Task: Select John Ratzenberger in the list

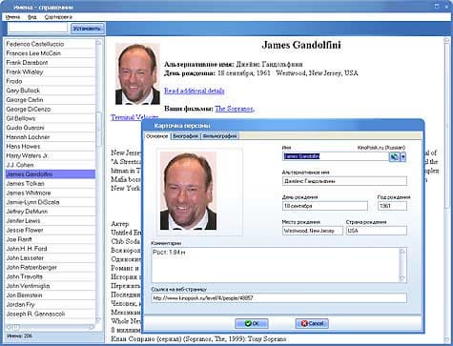Action: click(x=51, y=267)
